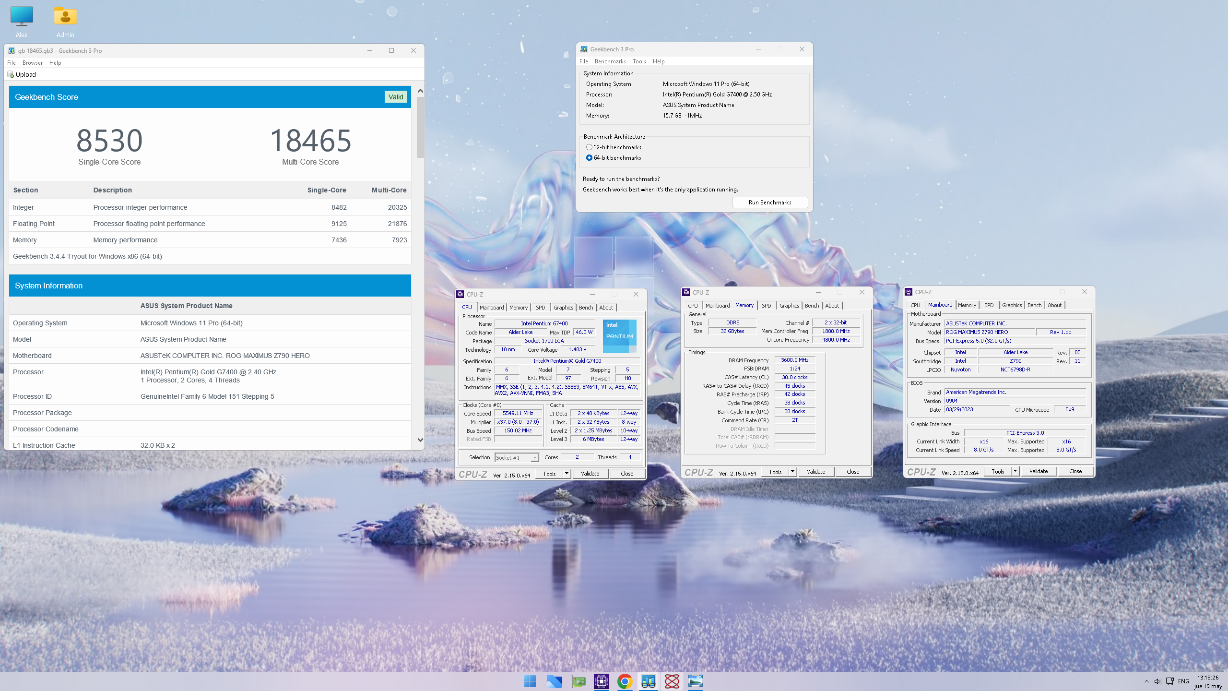Screen dimensions: 1228x691
Task: Click the Geekbench 3 Pro launcher title icon
Action: tap(584, 49)
